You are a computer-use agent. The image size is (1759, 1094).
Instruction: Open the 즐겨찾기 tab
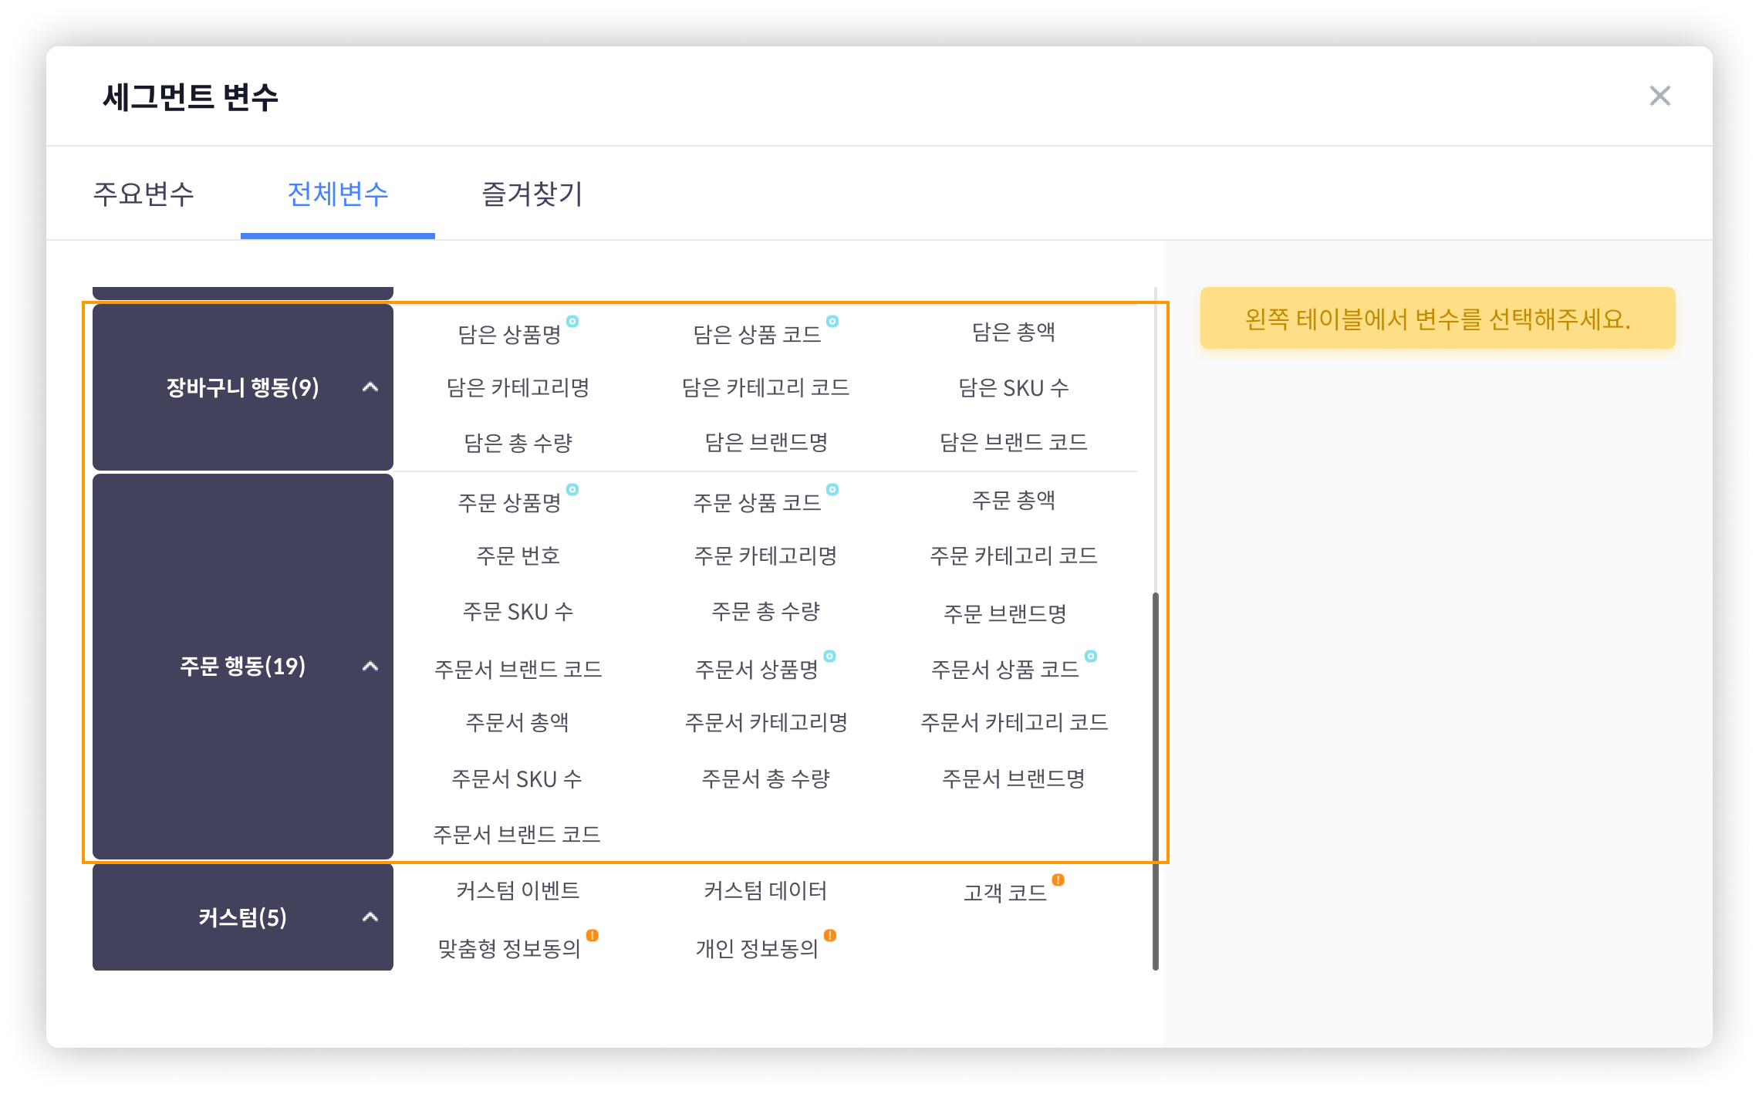532,194
